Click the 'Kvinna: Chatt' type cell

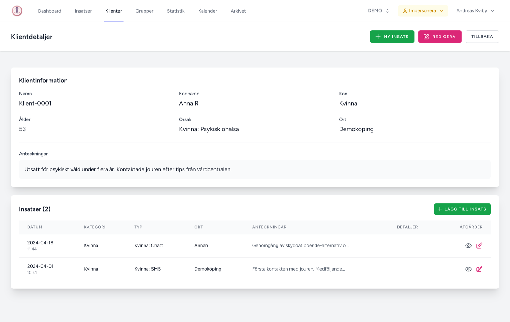[149, 245]
